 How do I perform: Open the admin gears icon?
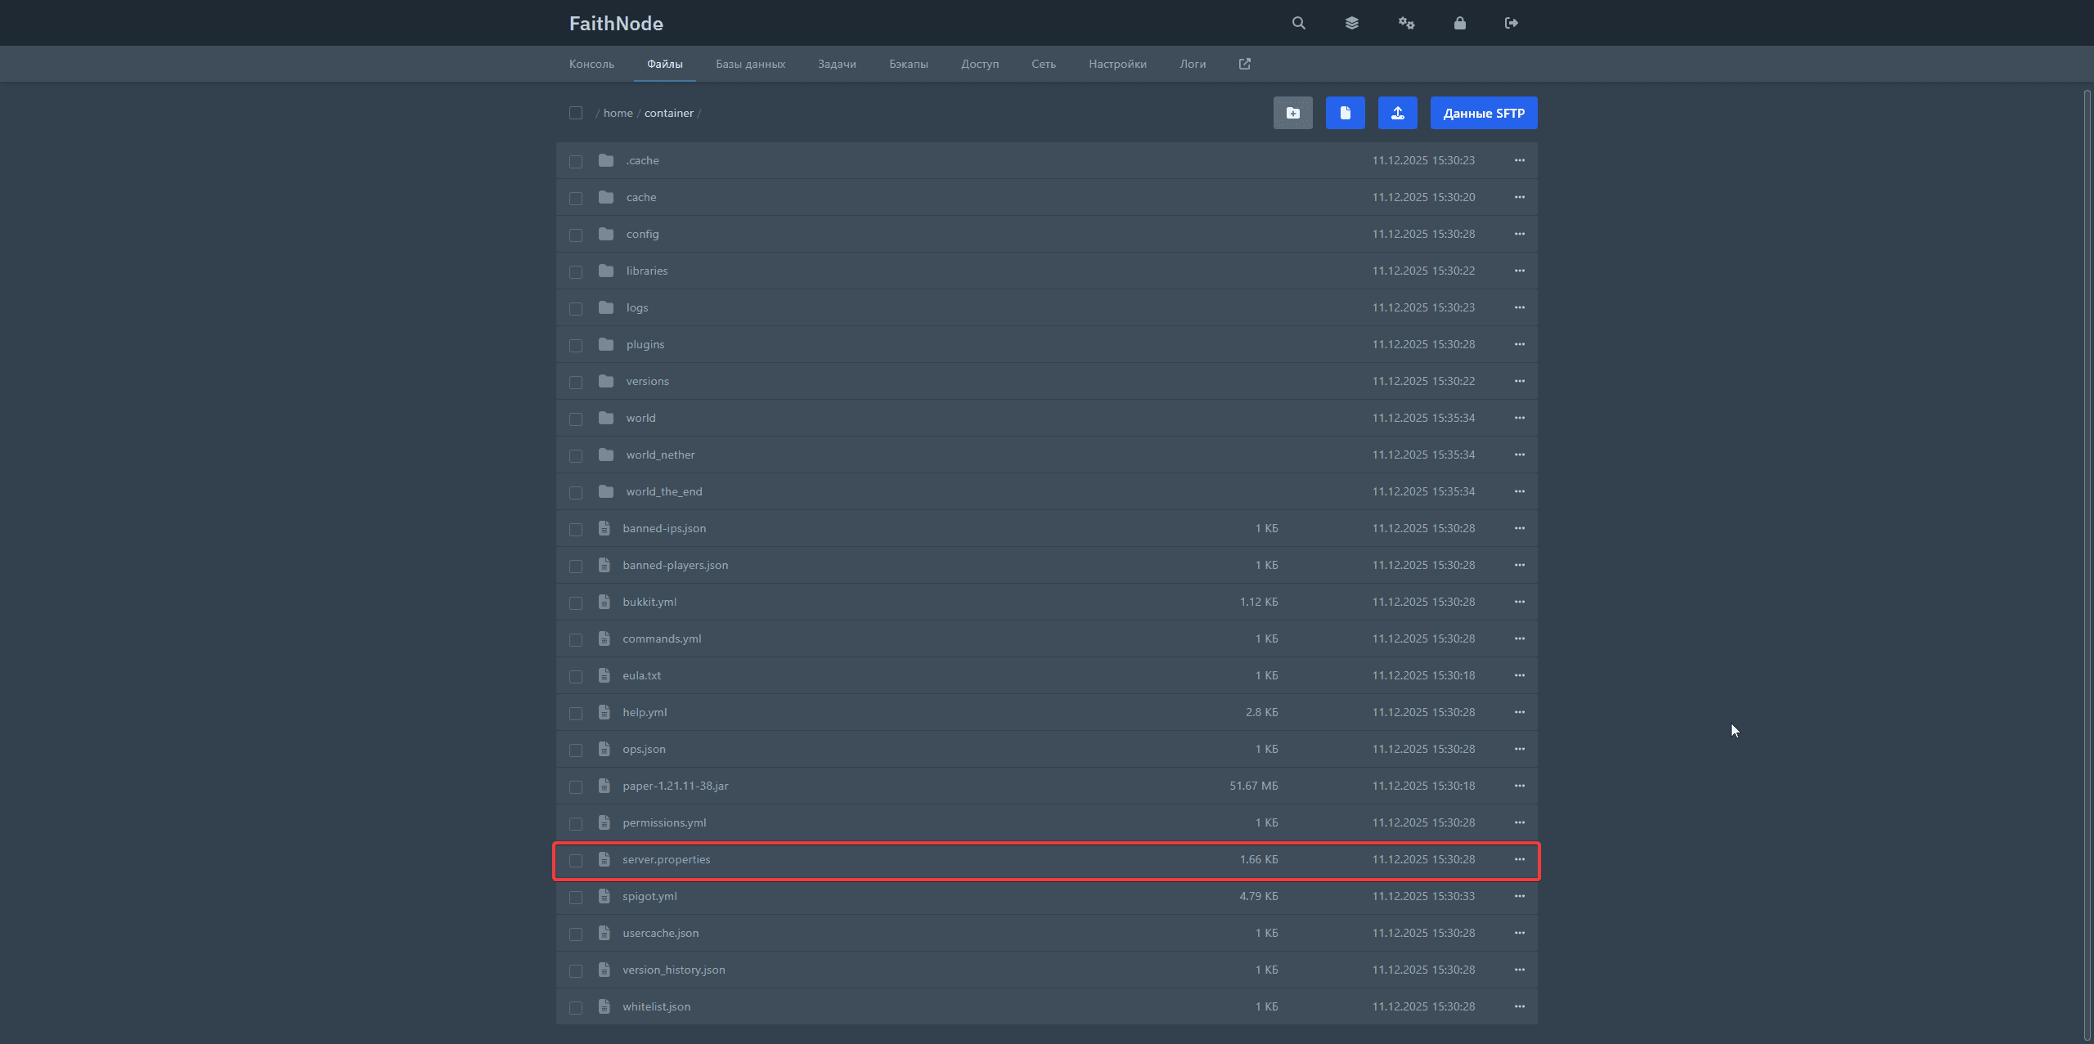pyautogui.click(x=1406, y=23)
